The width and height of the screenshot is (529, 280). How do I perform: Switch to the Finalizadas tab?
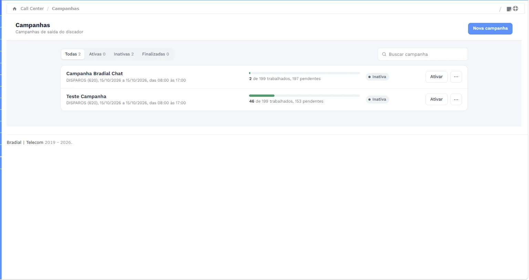155,54
